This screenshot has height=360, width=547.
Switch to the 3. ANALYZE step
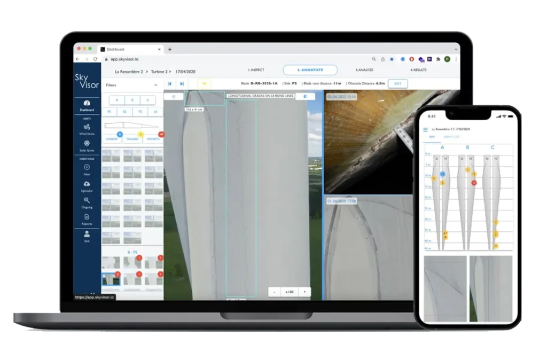364,70
